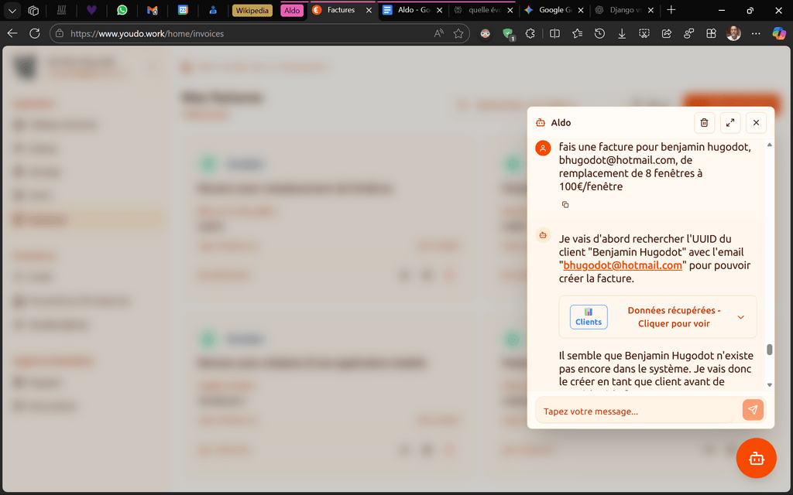Image resolution: width=793 pixels, height=495 pixels.
Task: Send the message with the paper plane button
Action: click(x=753, y=410)
